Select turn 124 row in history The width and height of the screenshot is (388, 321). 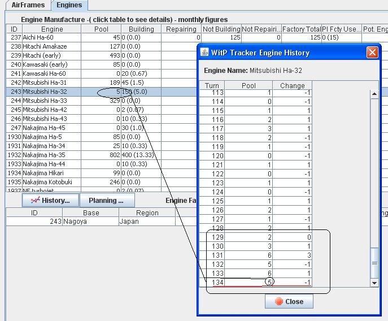click(x=256, y=192)
